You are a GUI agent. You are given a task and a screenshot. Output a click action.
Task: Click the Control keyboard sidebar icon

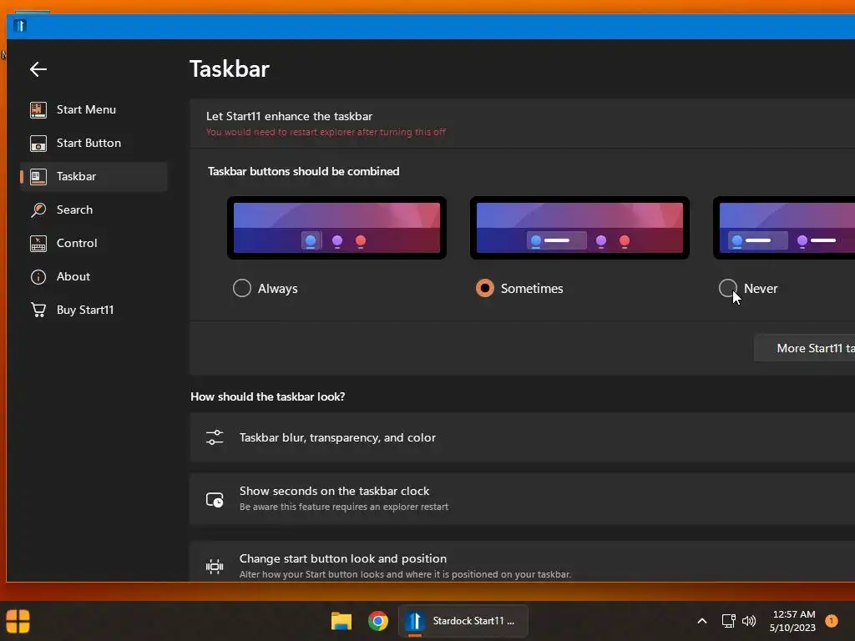click(x=38, y=244)
